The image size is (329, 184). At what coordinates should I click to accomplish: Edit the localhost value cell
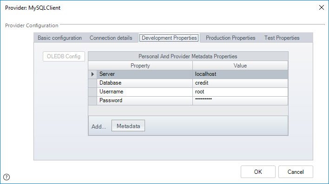[240, 74]
